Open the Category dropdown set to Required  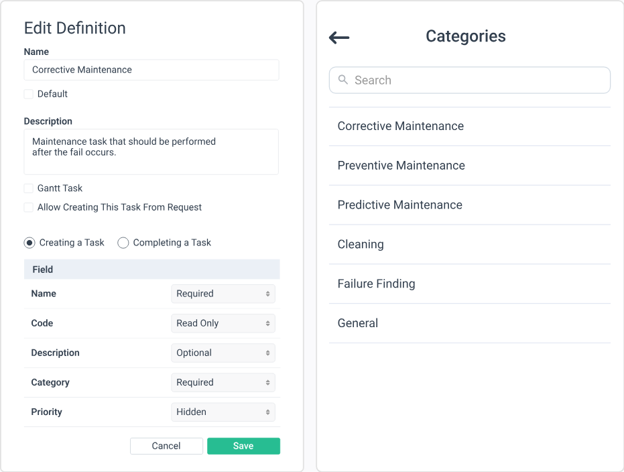point(223,382)
